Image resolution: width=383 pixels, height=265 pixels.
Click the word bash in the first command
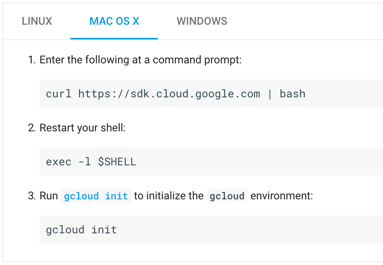292,94
